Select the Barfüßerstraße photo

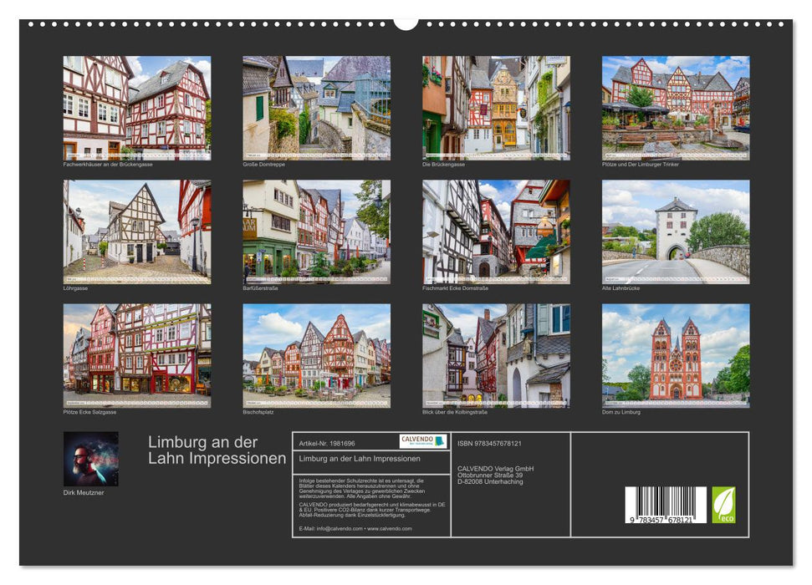click(x=316, y=231)
